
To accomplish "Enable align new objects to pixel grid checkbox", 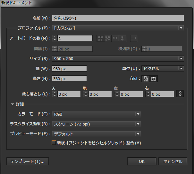I will [54, 143].
